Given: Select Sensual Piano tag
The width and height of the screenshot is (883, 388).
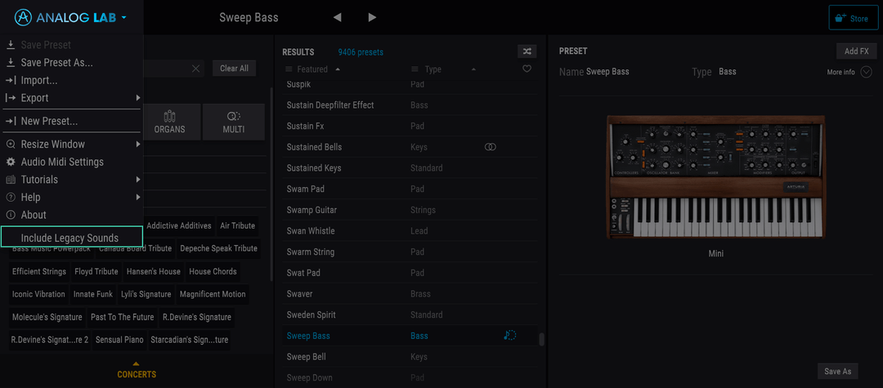Looking at the screenshot, I should point(119,340).
